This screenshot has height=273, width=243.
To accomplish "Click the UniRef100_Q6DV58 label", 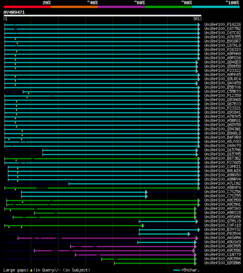I will click(x=222, y=125).
